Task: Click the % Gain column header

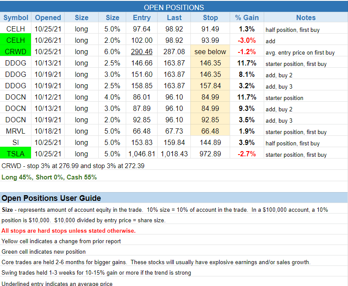Action: point(247,17)
